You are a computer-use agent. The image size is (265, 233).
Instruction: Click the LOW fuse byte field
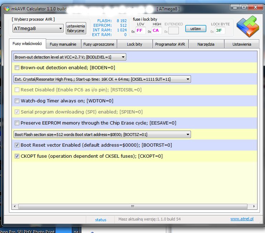pos(140,31)
